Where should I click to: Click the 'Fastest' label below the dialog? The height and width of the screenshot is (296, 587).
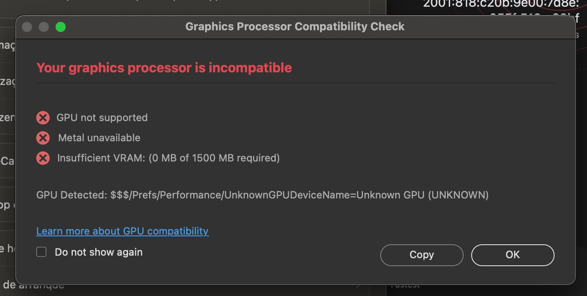405,286
